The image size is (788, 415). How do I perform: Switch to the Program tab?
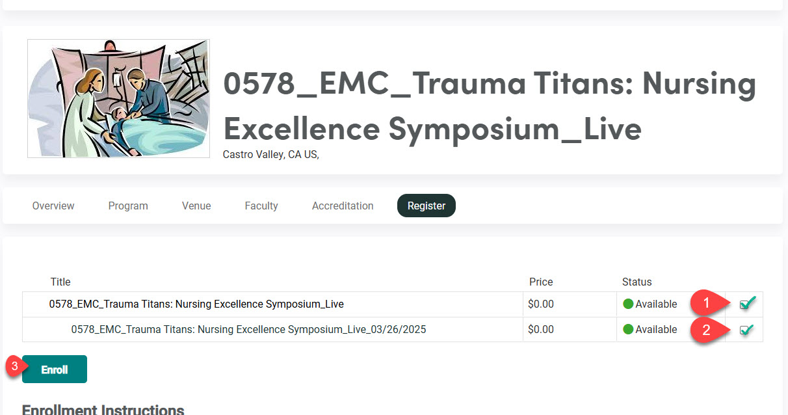tap(128, 206)
